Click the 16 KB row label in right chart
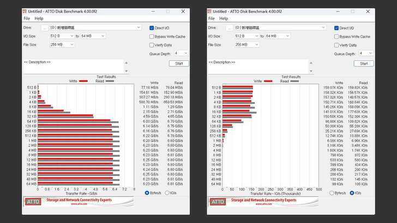The image size is (397, 223). click(x=216, y=112)
